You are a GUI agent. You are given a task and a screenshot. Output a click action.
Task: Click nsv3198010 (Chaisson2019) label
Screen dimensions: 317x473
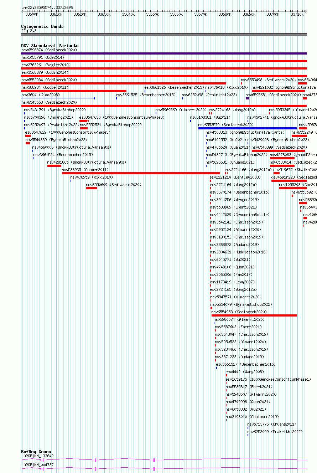[x=252, y=417]
